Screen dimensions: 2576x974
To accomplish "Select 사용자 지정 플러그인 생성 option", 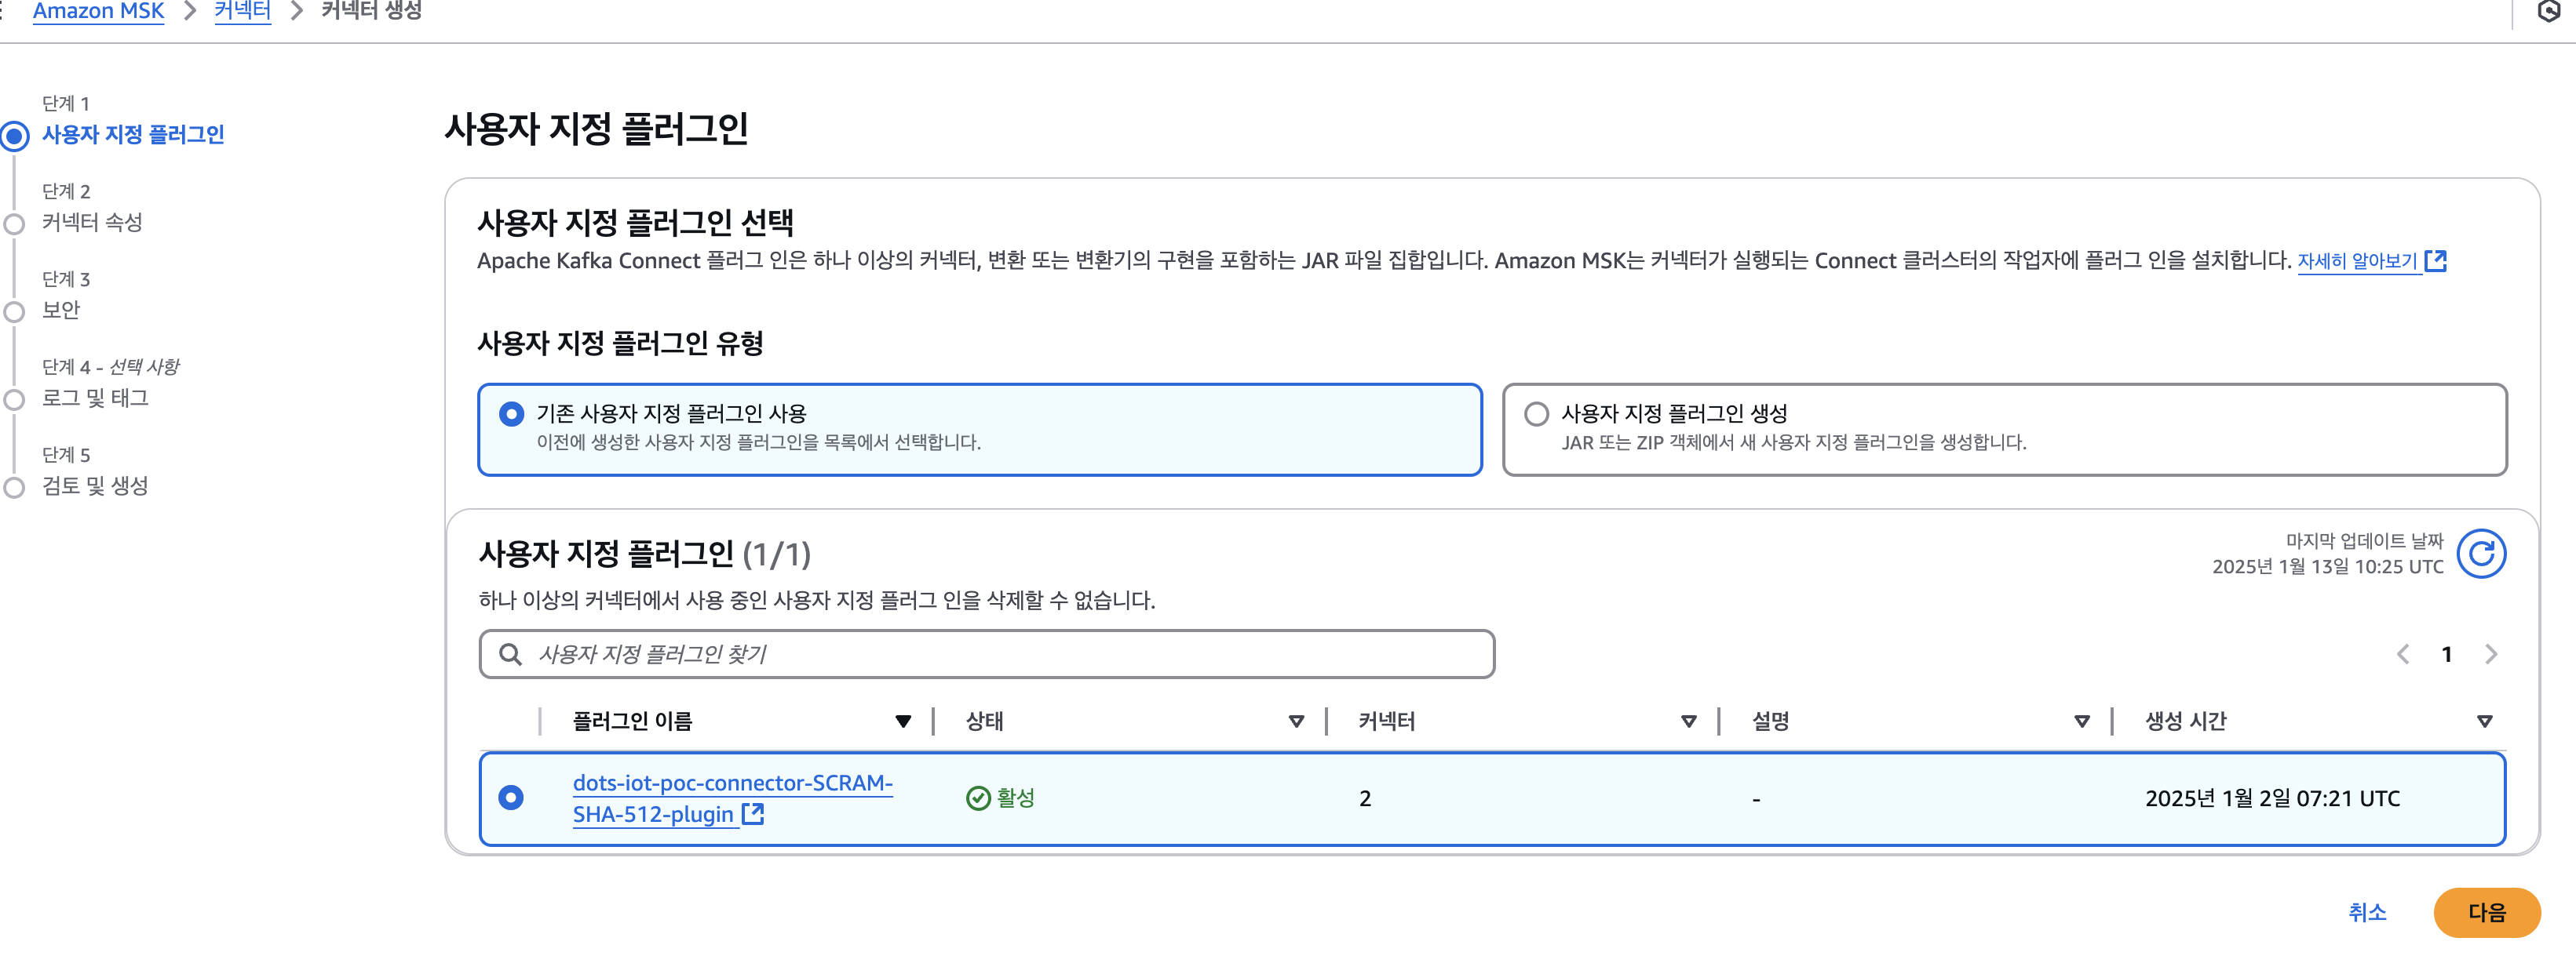I will pyautogui.click(x=1536, y=413).
